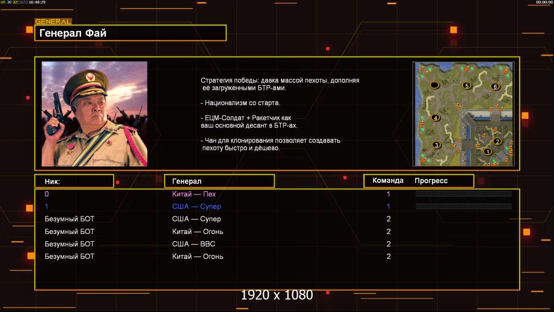Click the 'Команда' column header
The width and height of the screenshot is (554, 312).
coord(388,180)
